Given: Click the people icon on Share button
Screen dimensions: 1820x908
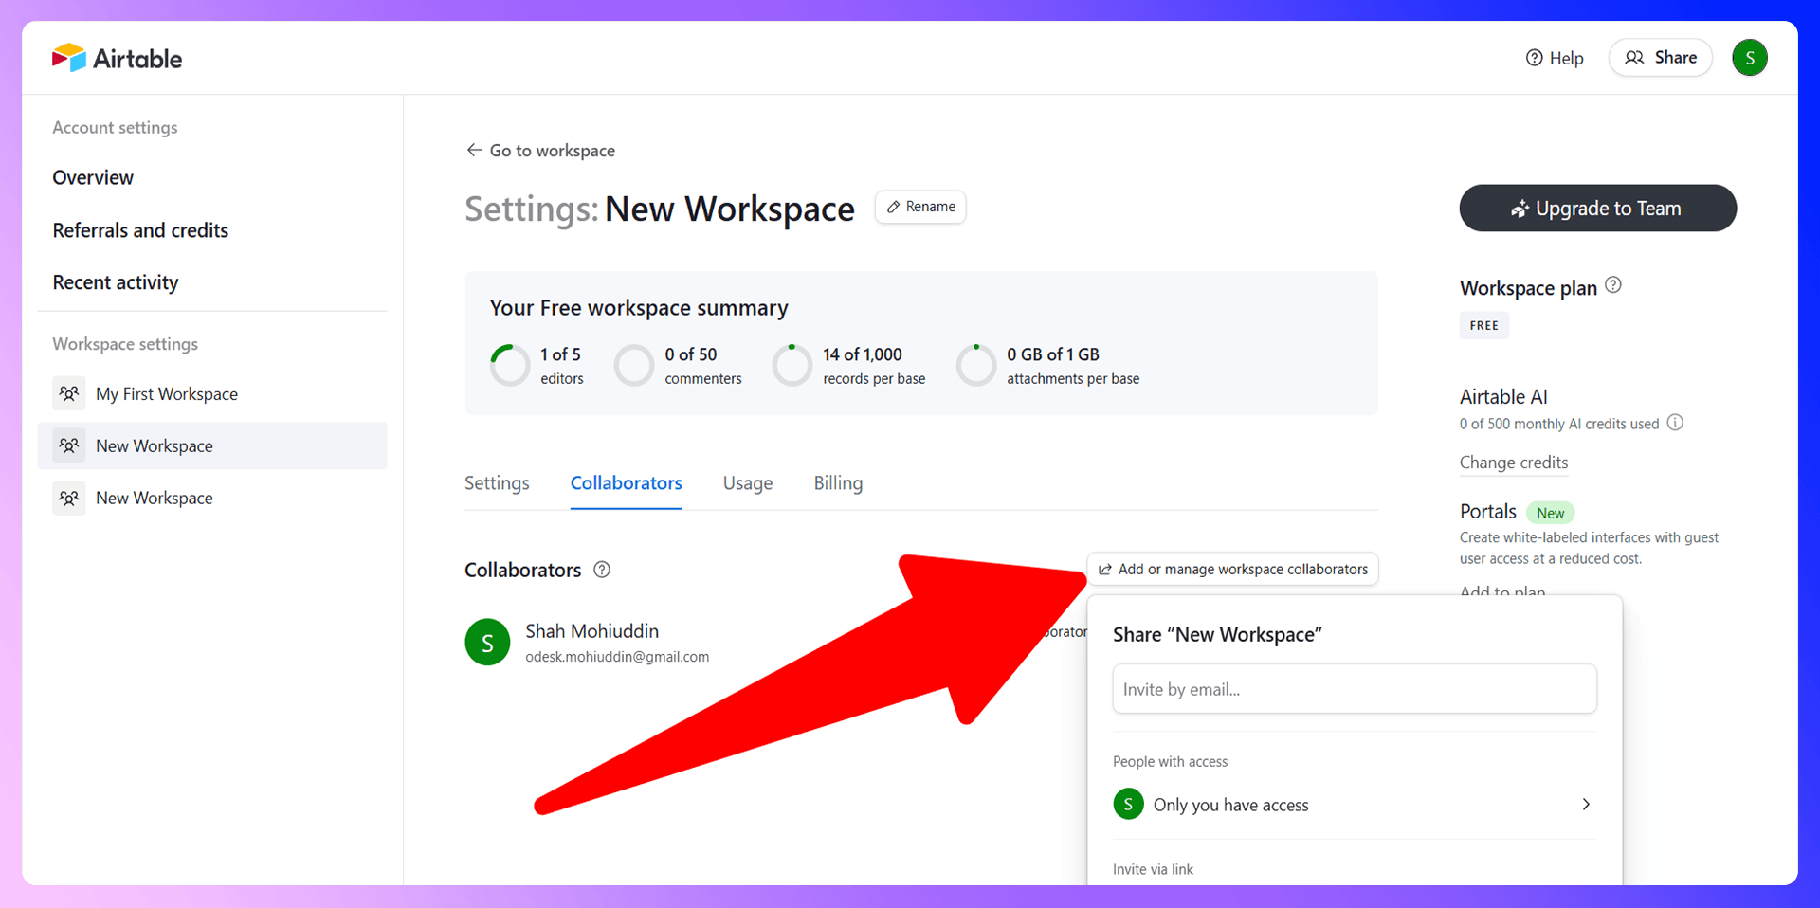Looking at the screenshot, I should click(x=1634, y=58).
